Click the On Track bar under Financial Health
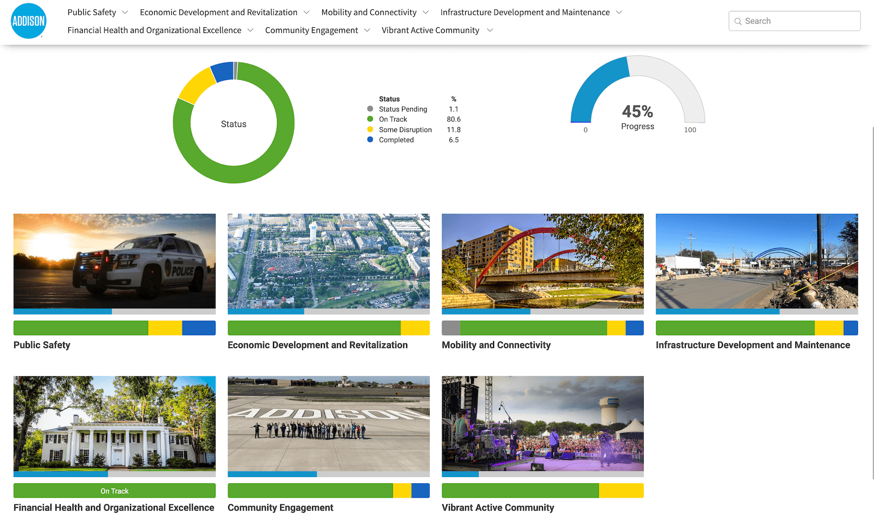This screenshot has width=874, height=527. tap(115, 490)
